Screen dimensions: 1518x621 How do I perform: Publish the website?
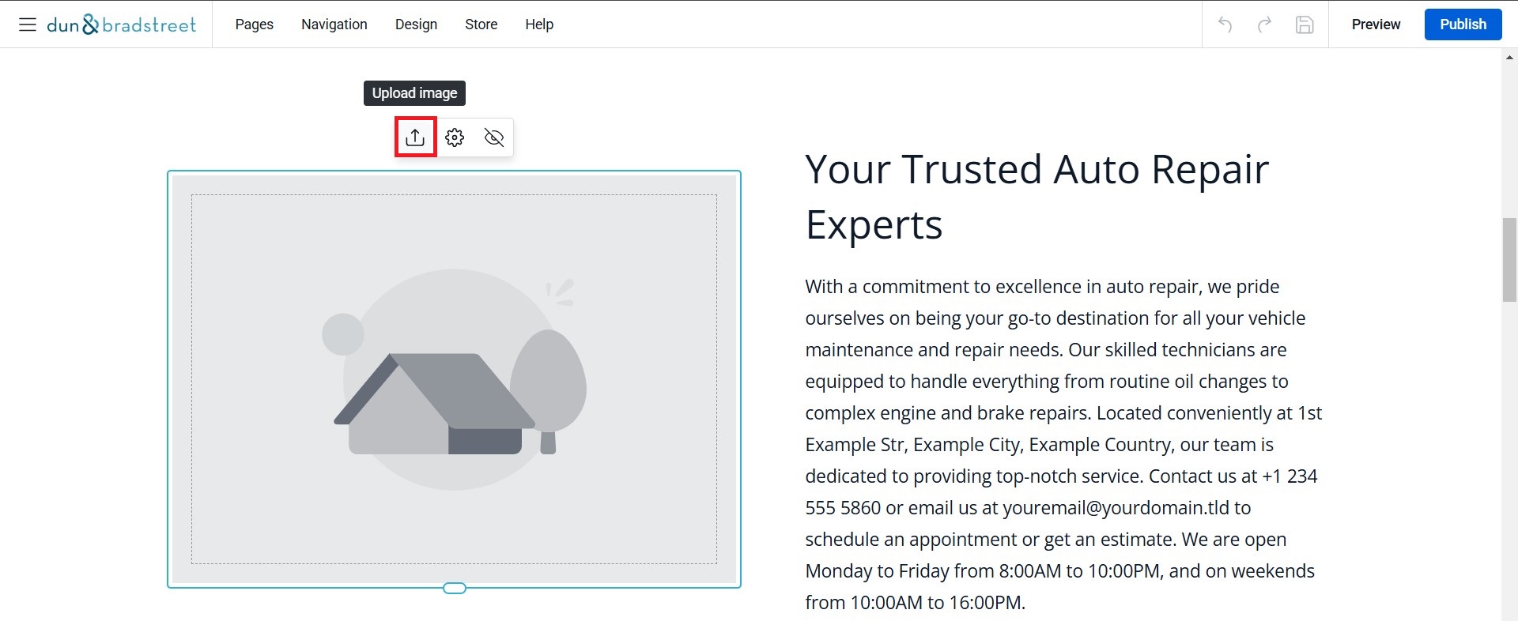pyautogui.click(x=1463, y=24)
